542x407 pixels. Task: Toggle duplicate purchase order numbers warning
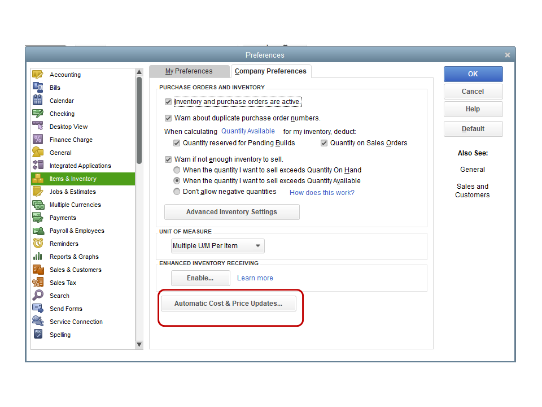pyautogui.click(x=168, y=118)
